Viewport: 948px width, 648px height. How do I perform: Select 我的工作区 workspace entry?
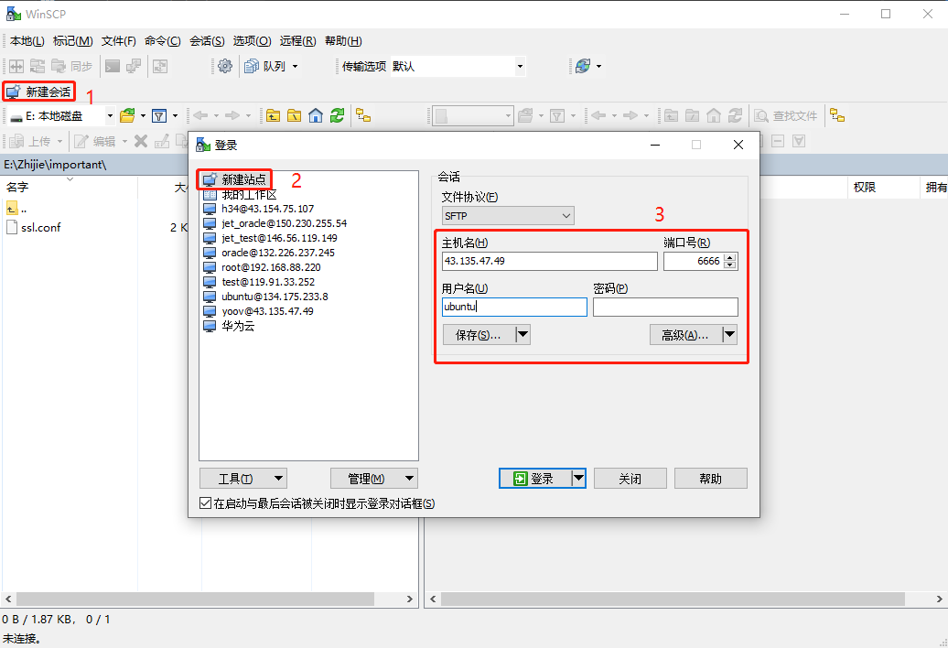[249, 194]
